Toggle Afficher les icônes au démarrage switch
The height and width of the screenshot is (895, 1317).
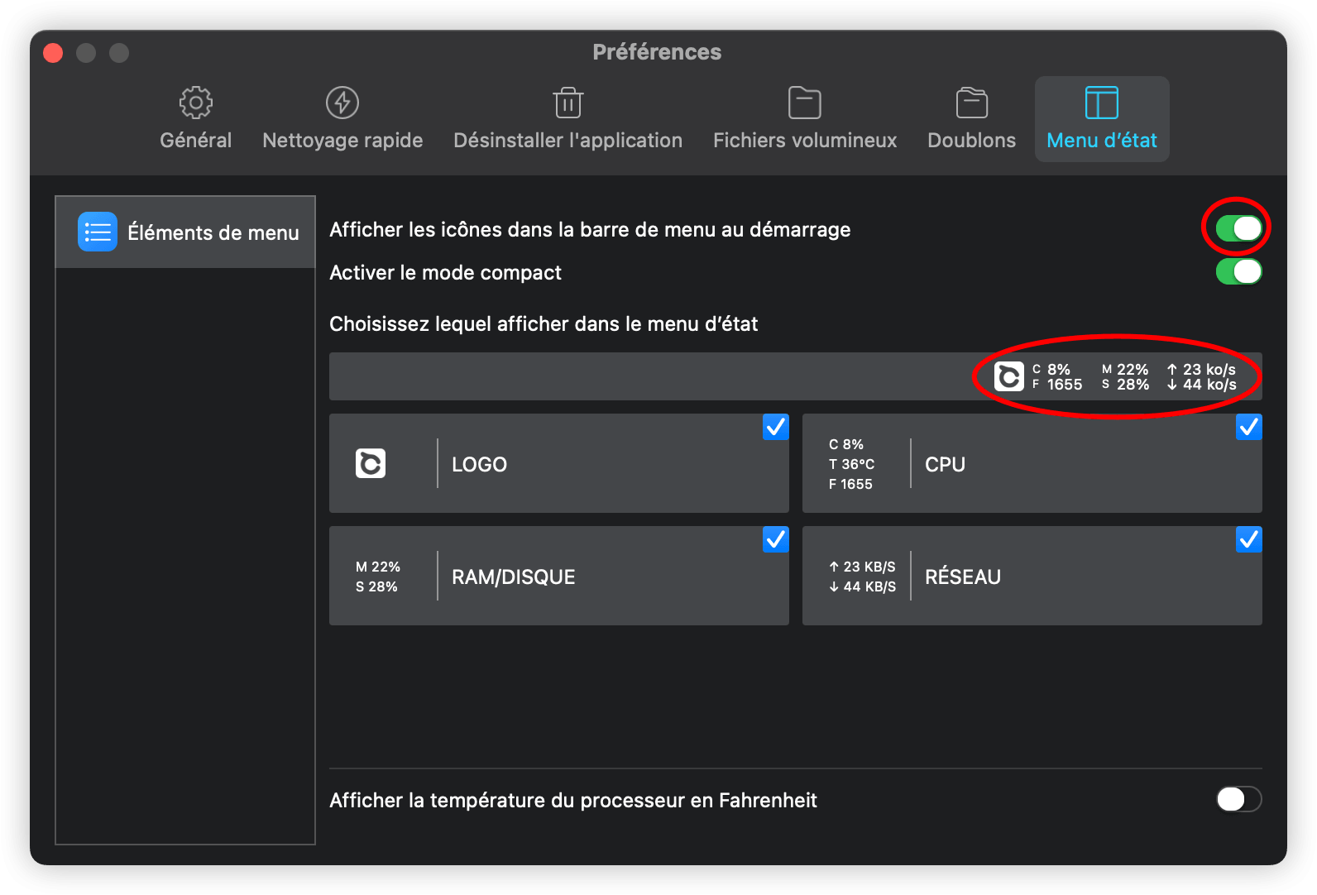point(1238,228)
